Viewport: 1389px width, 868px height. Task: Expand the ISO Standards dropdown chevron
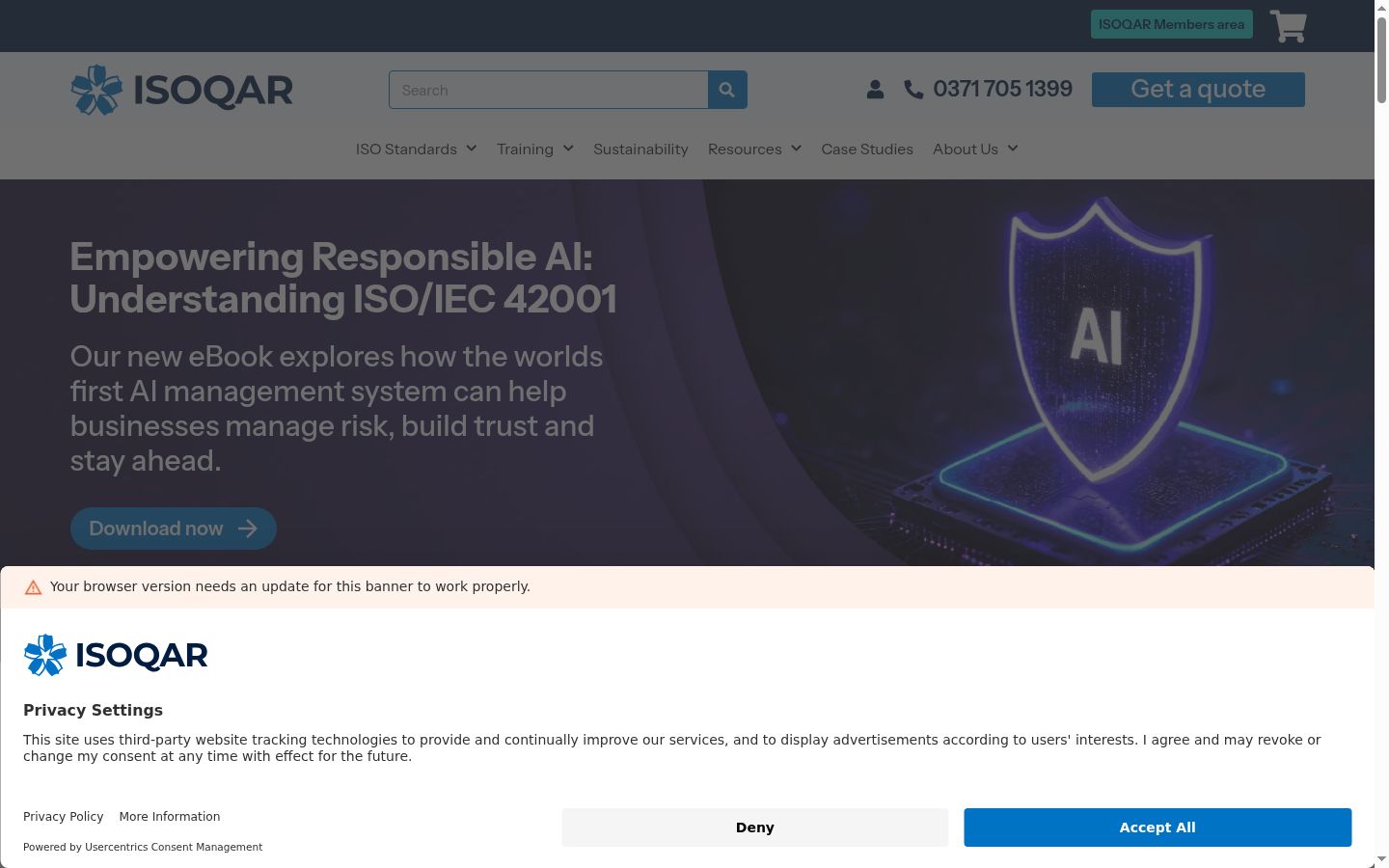coord(471,149)
